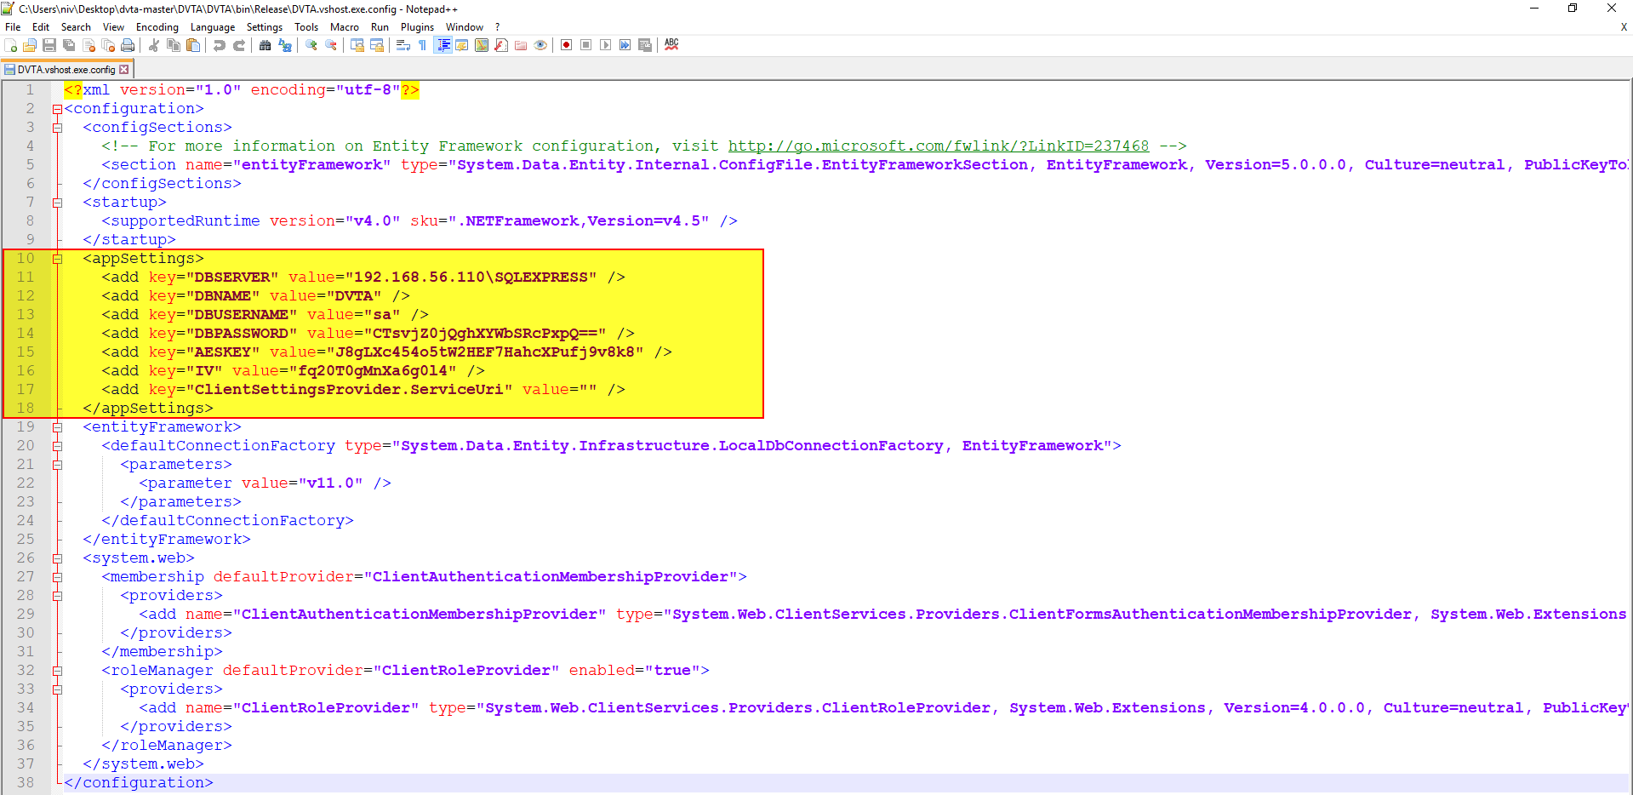The width and height of the screenshot is (1633, 795).
Task: Click the Save file toolbar icon
Action: [49, 45]
